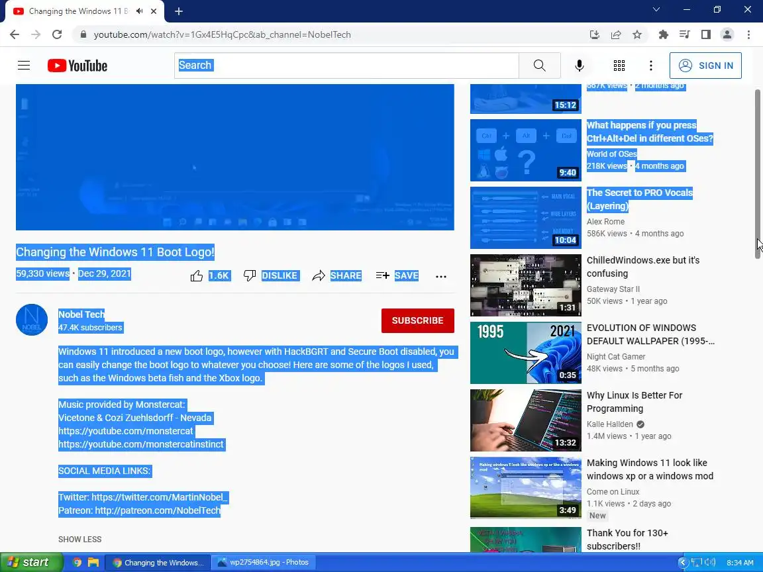Open Why Linux Is Better thumbnail
The width and height of the screenshot is (763, 572).
click(x=525, y=421)
